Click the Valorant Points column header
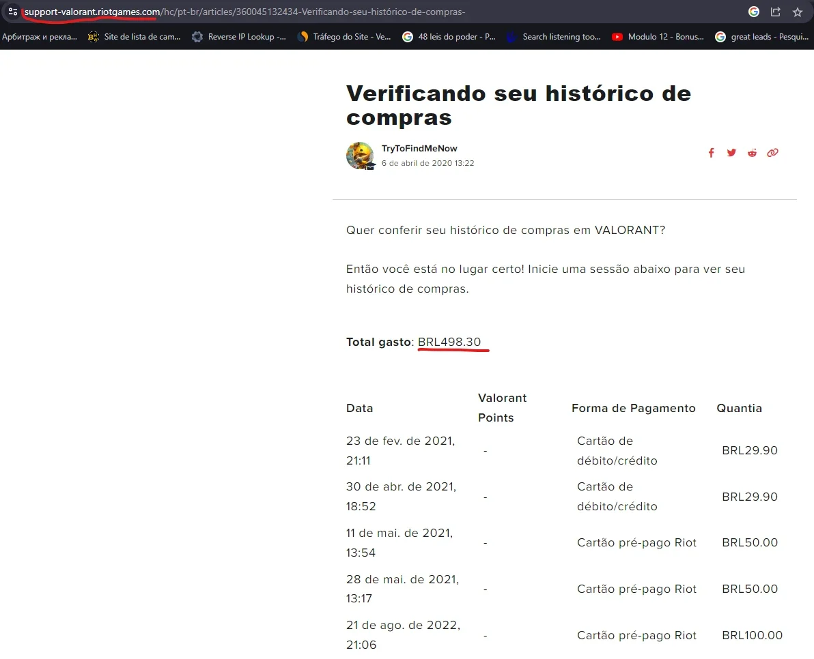Screen dimensions: 814x659 pyautogui.click(x=502, y=407)
